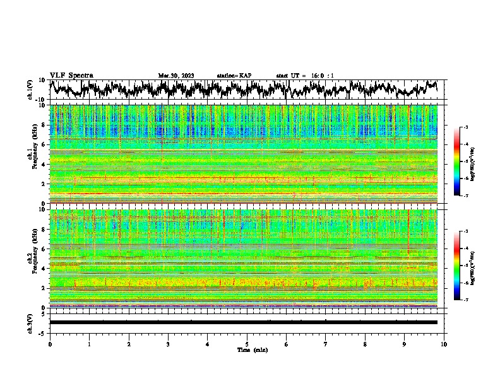Click the "VLF Spectra" title text
The width and height of the screenshot is (500, 386).
(71, 76)
